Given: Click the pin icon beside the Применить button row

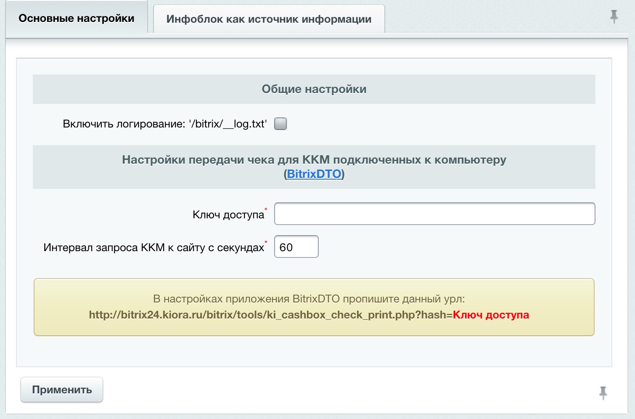Looking at the screenshot, I should click(603, 392).
